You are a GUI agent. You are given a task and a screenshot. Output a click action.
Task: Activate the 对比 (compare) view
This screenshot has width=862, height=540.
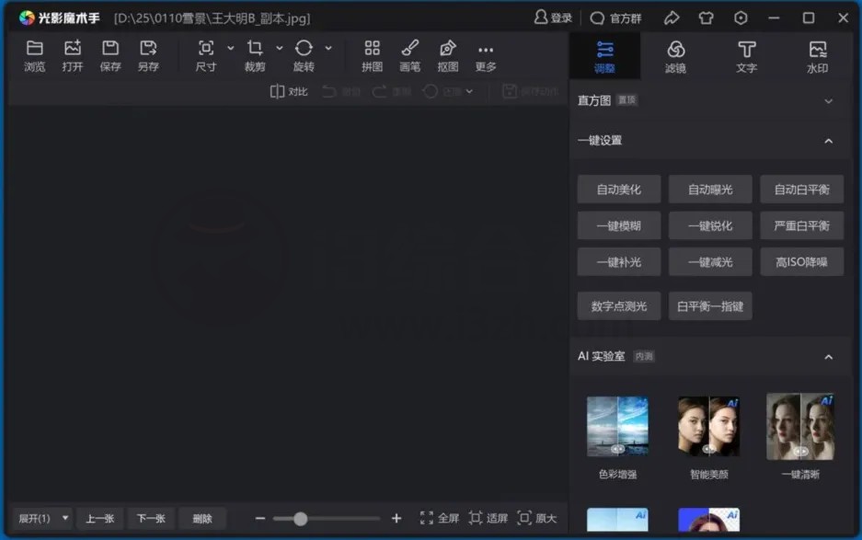pos(287,92)
